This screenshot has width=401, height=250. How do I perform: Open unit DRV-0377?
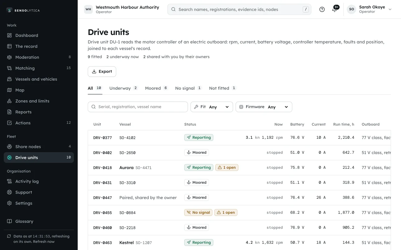click(x=102, y=138)
